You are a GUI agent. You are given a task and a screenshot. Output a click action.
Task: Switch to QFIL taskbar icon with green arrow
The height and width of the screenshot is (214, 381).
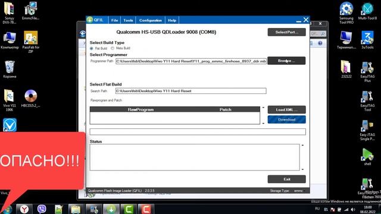click(x=111, y=209)
